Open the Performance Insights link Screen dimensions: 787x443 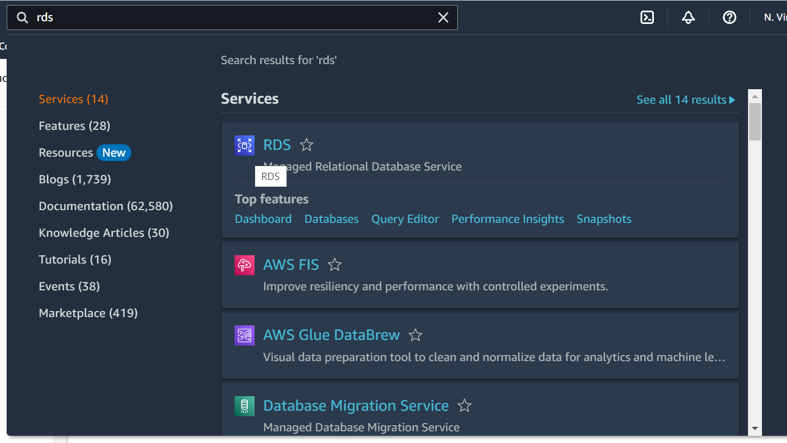507,219
